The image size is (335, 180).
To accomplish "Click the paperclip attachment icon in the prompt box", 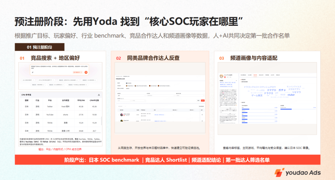I will 33,72.
